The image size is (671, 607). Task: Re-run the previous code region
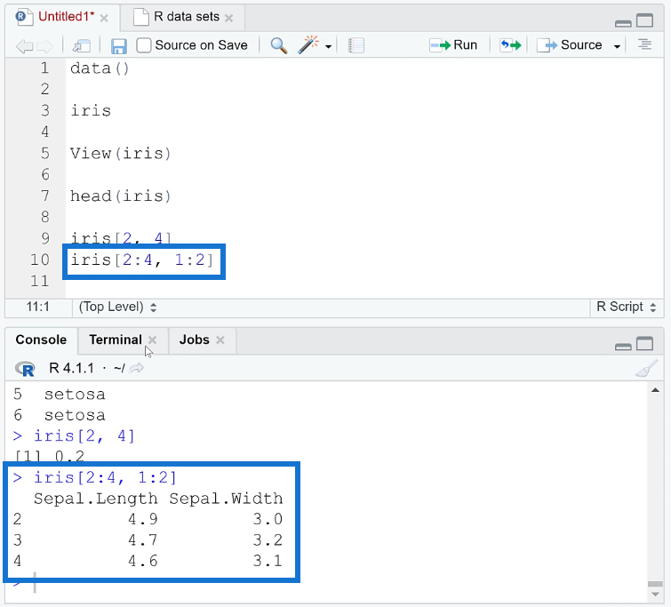[x=510, y=45]
